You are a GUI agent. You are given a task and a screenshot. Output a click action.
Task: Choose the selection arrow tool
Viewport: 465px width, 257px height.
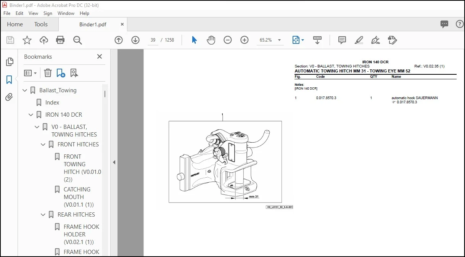click(x=194, y=40)
